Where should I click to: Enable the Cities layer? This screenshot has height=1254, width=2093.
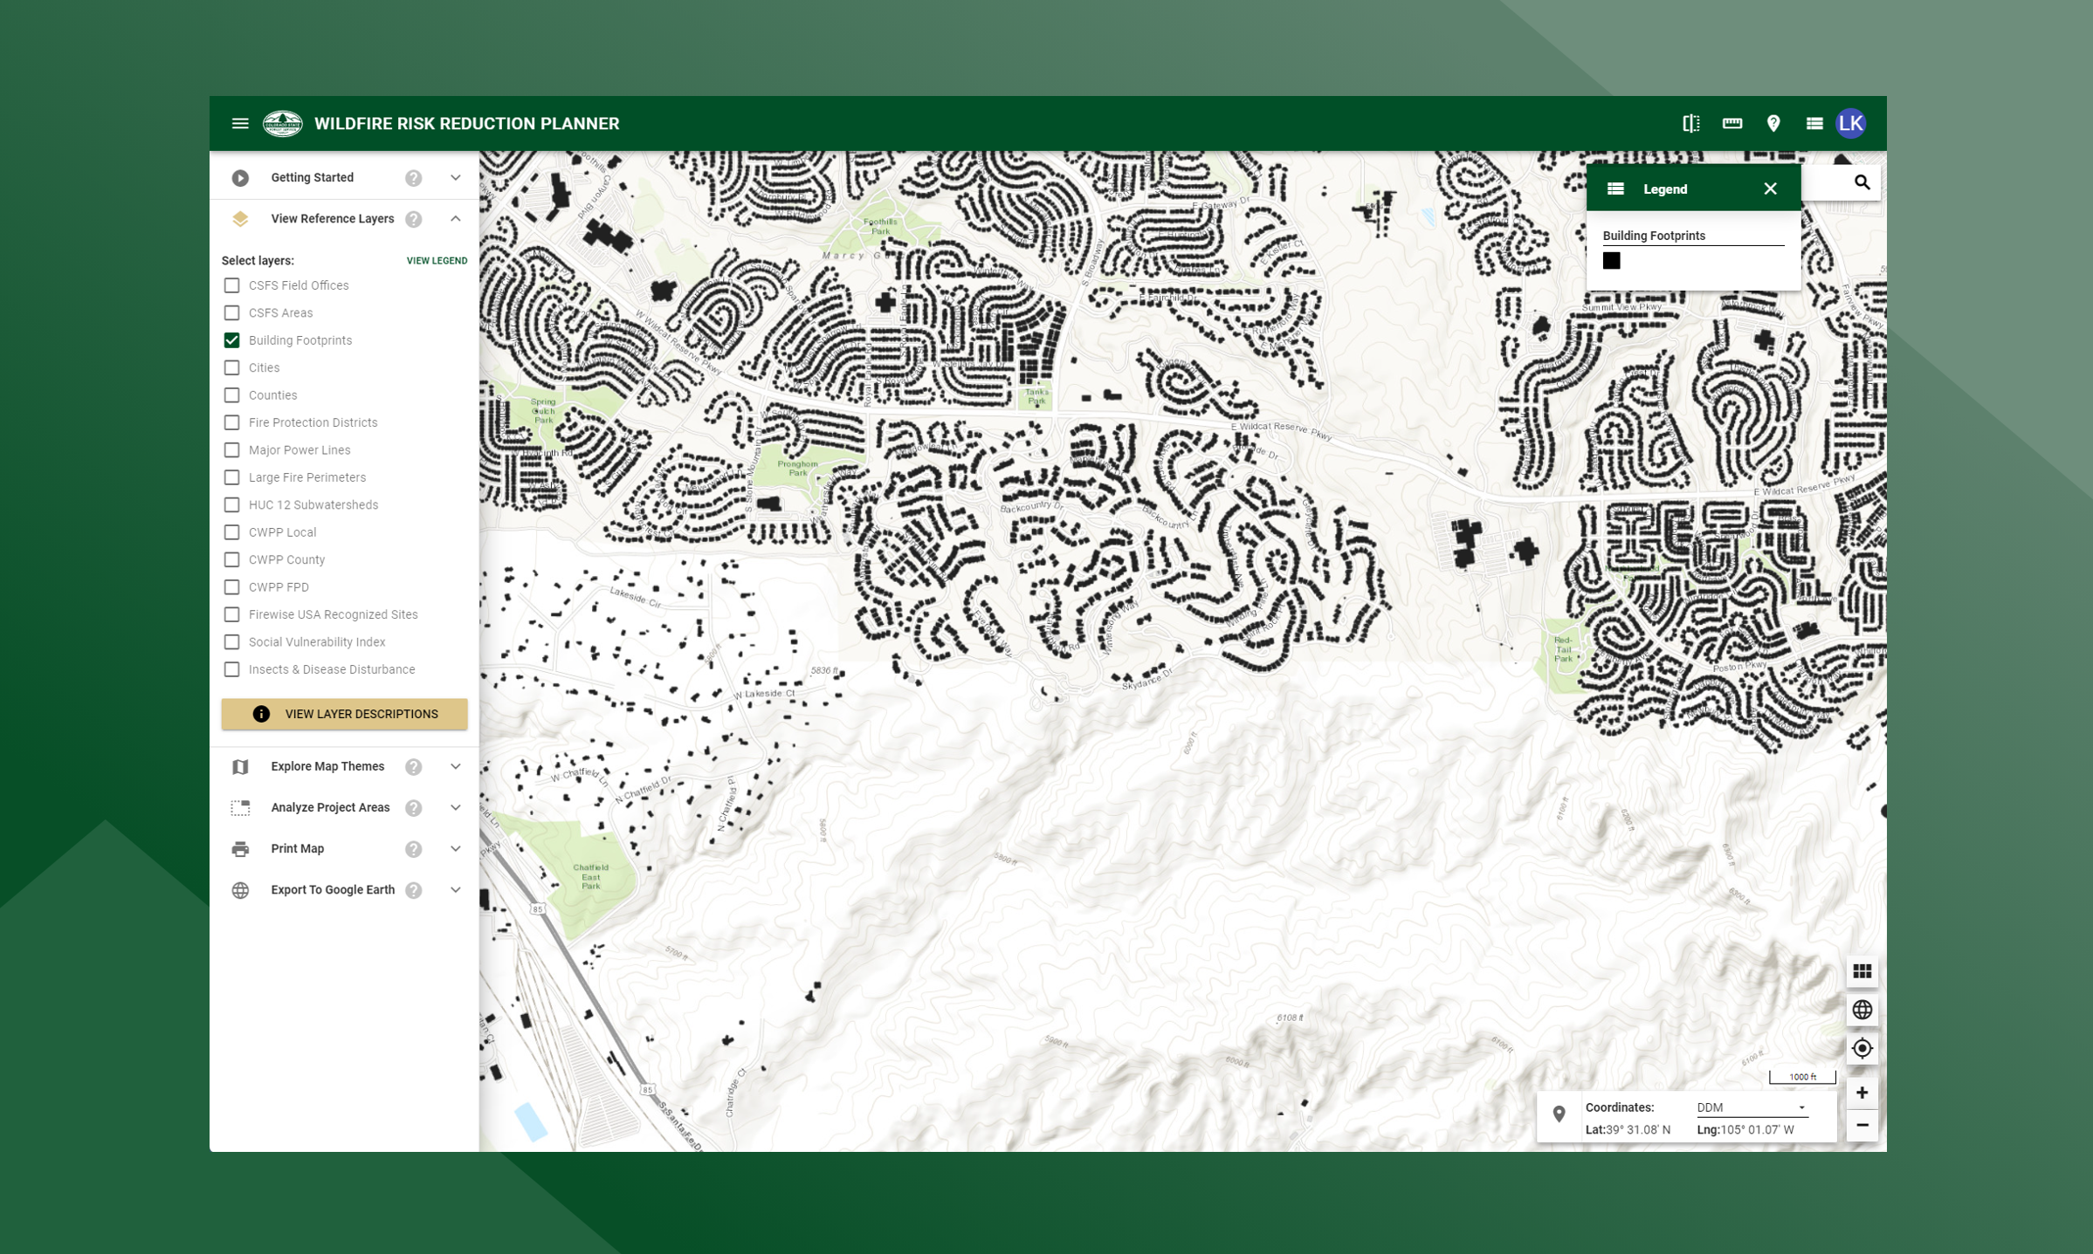[231, 367]
